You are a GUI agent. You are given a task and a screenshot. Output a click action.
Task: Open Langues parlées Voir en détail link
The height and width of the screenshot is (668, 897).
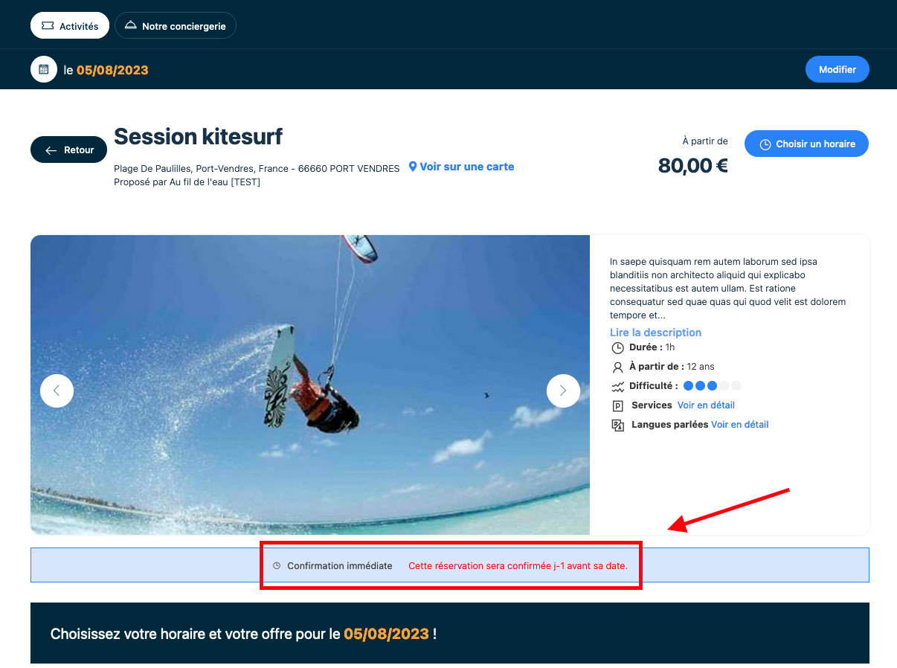[x=739, y=425]
